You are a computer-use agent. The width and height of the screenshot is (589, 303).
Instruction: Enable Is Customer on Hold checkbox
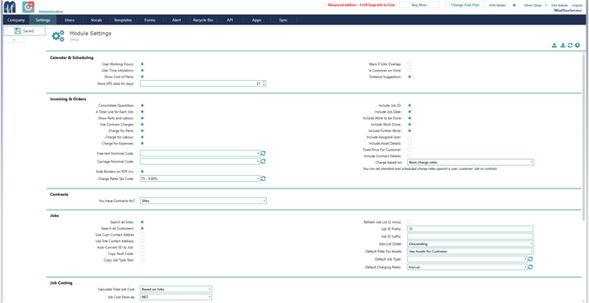click(410, 71)
